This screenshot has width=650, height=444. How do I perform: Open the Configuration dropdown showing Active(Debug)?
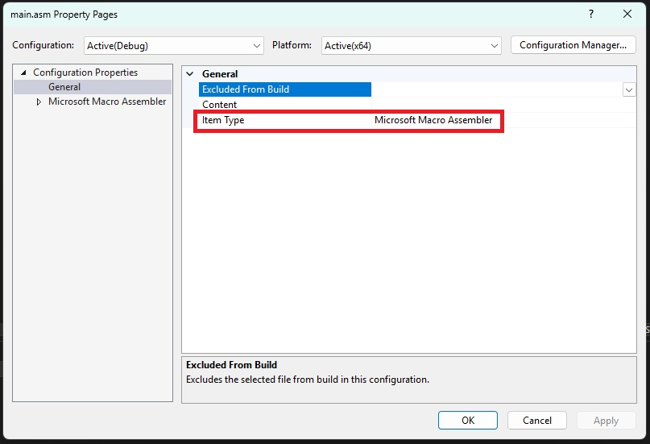(174, 46)
